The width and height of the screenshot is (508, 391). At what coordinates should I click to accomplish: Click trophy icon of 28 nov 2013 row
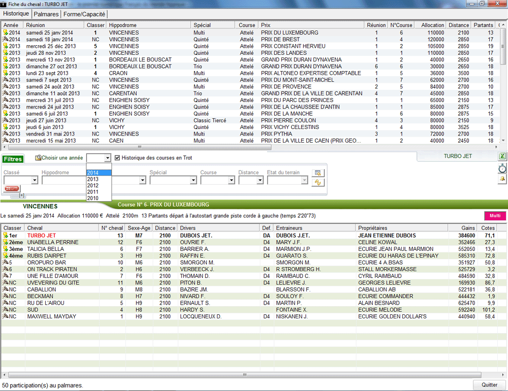pyautogui.click(x=5, y=53)
